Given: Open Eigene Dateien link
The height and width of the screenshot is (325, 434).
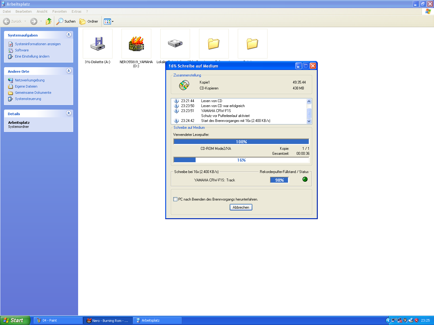Looking at the screenshot, I should 26,86.
